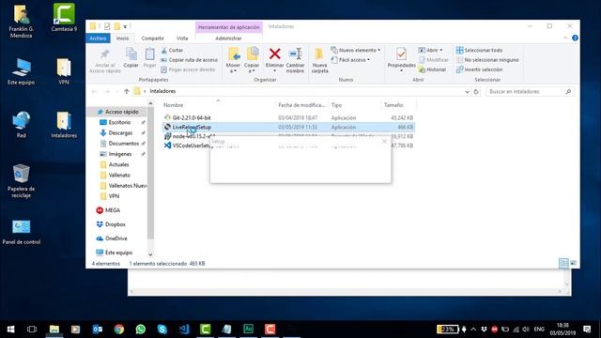Switch to large icons view in status bar

[x=574, y=263]
